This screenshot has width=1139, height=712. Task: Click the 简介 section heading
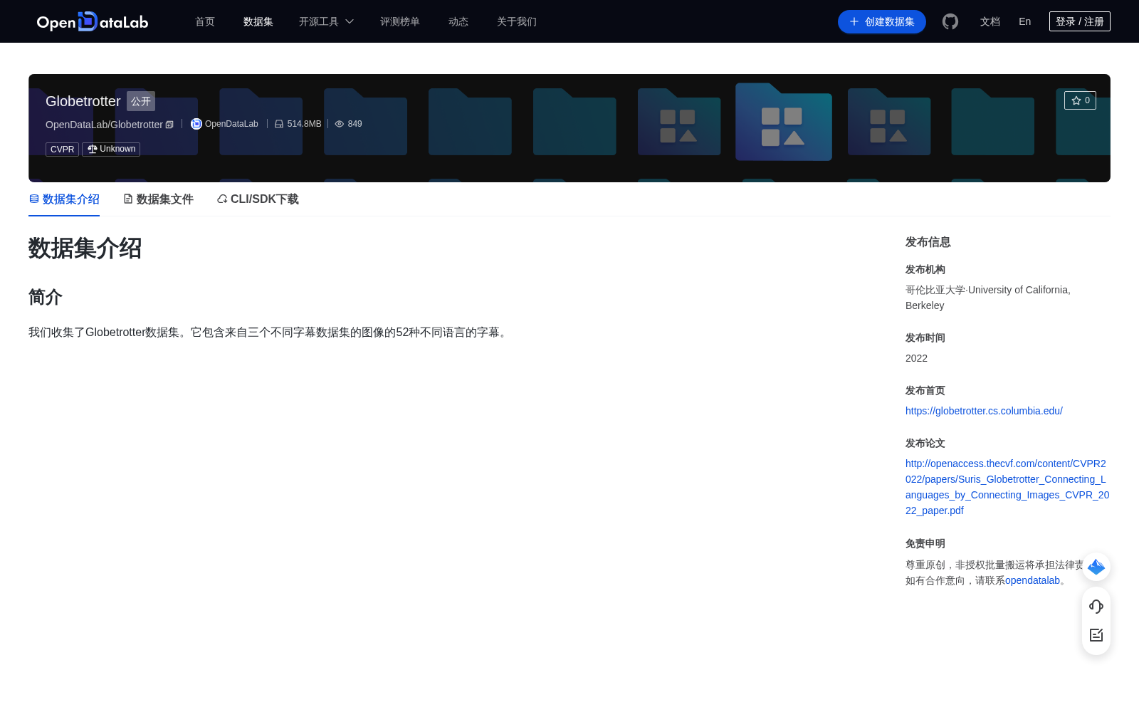tap(46, 297)
